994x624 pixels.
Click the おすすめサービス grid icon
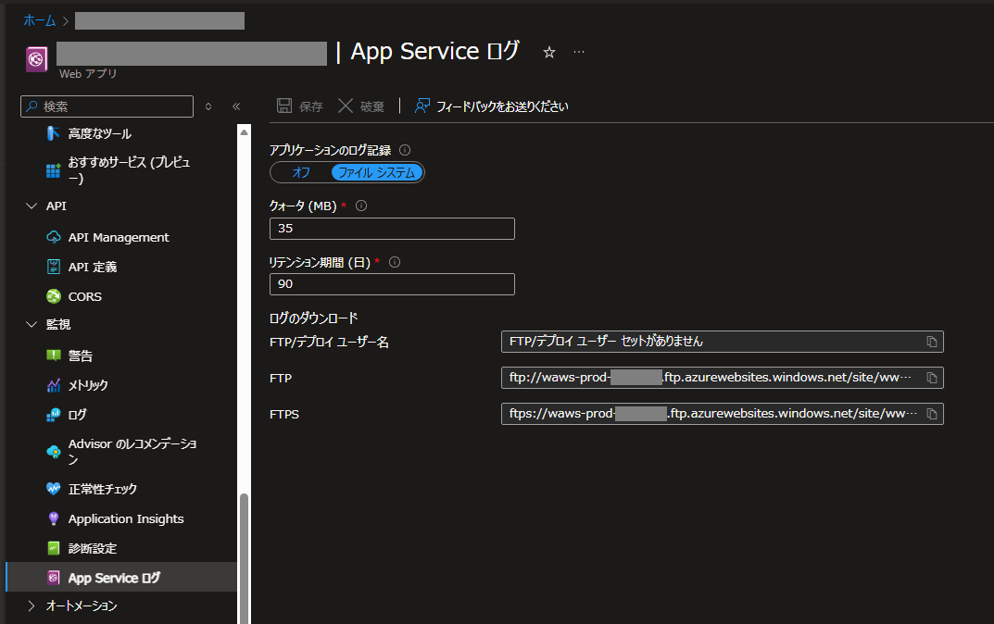53,170
